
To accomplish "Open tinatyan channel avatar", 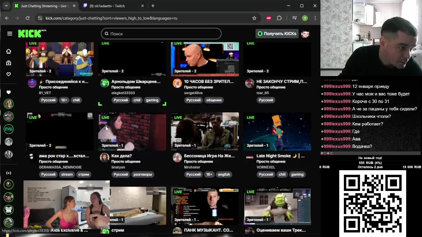I will [105, 158].
